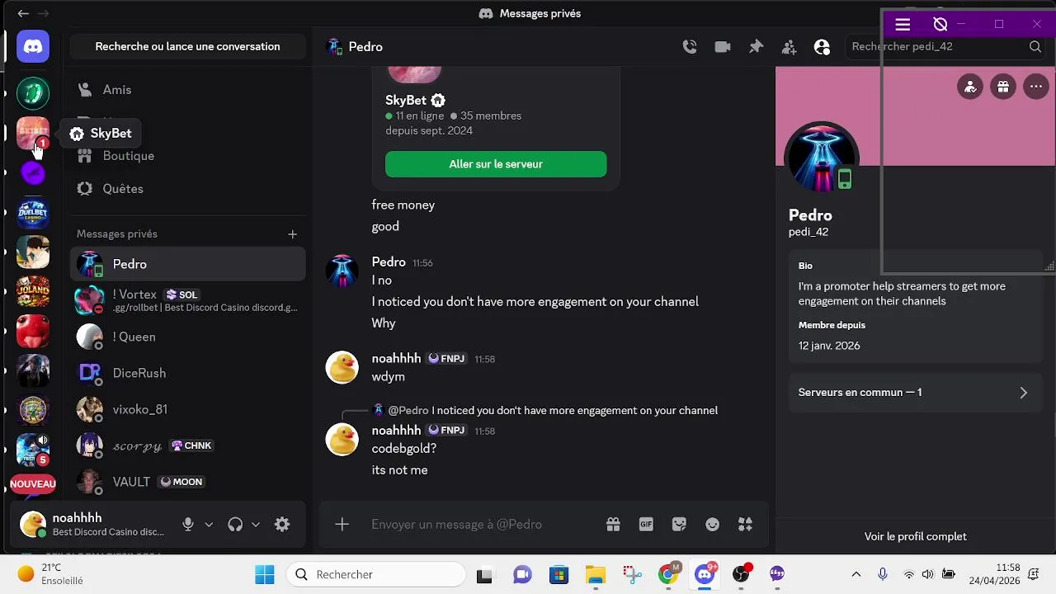
Task: Open attachment plus button in message bar
Action: (342, 525)
